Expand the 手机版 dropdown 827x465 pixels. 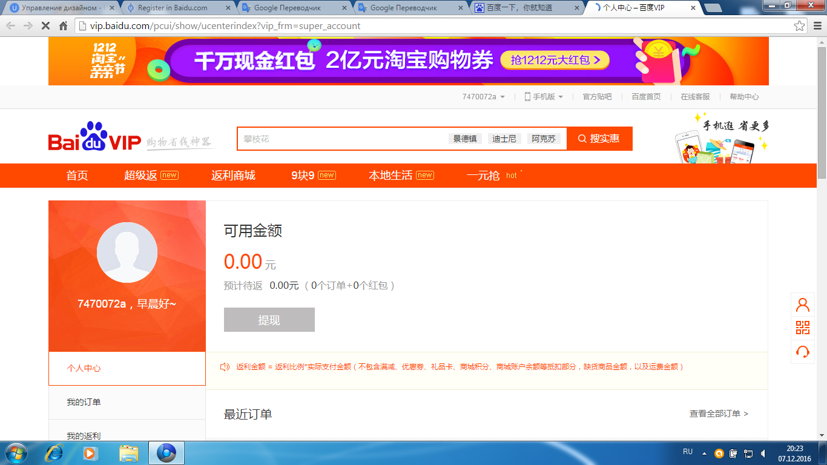coord(544,97)
